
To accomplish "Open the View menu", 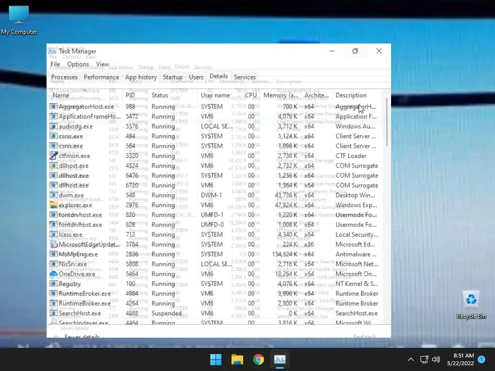I will (102, 64).
